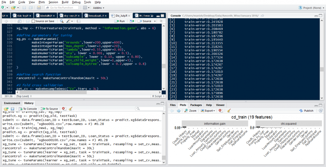This screenshot has width=326, height=167.
Task: Toggle the Source on Save checkbox
Action: pos(33,21)
